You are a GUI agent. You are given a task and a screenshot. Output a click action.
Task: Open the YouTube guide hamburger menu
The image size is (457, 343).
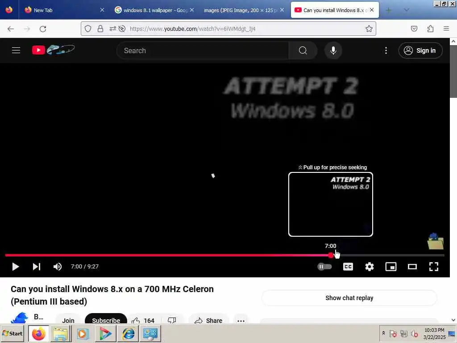click(16, 50)
